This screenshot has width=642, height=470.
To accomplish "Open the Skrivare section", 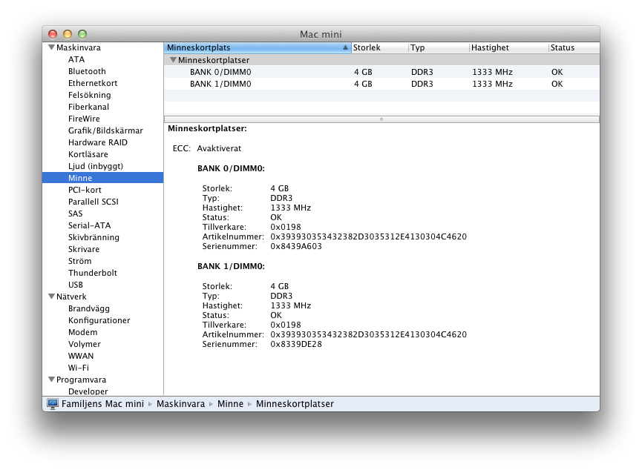I will pos(84,249).
